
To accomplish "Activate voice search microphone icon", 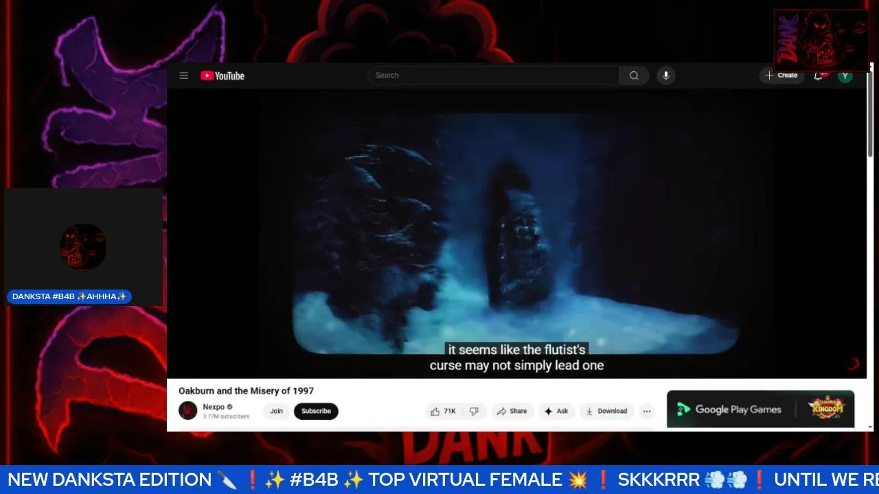I will [665, 75].
